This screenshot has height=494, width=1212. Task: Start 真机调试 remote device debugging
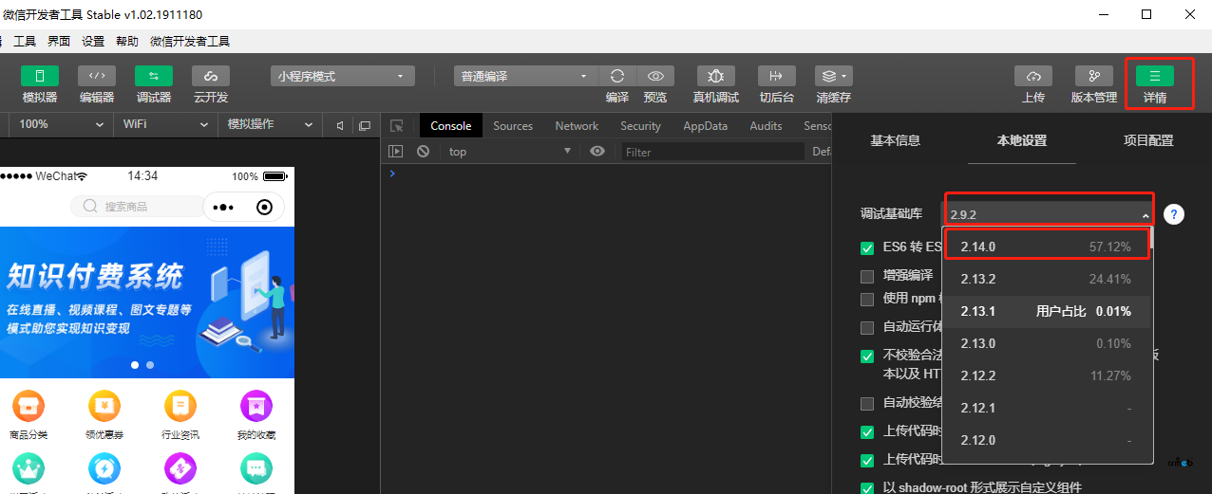[716, 76]
